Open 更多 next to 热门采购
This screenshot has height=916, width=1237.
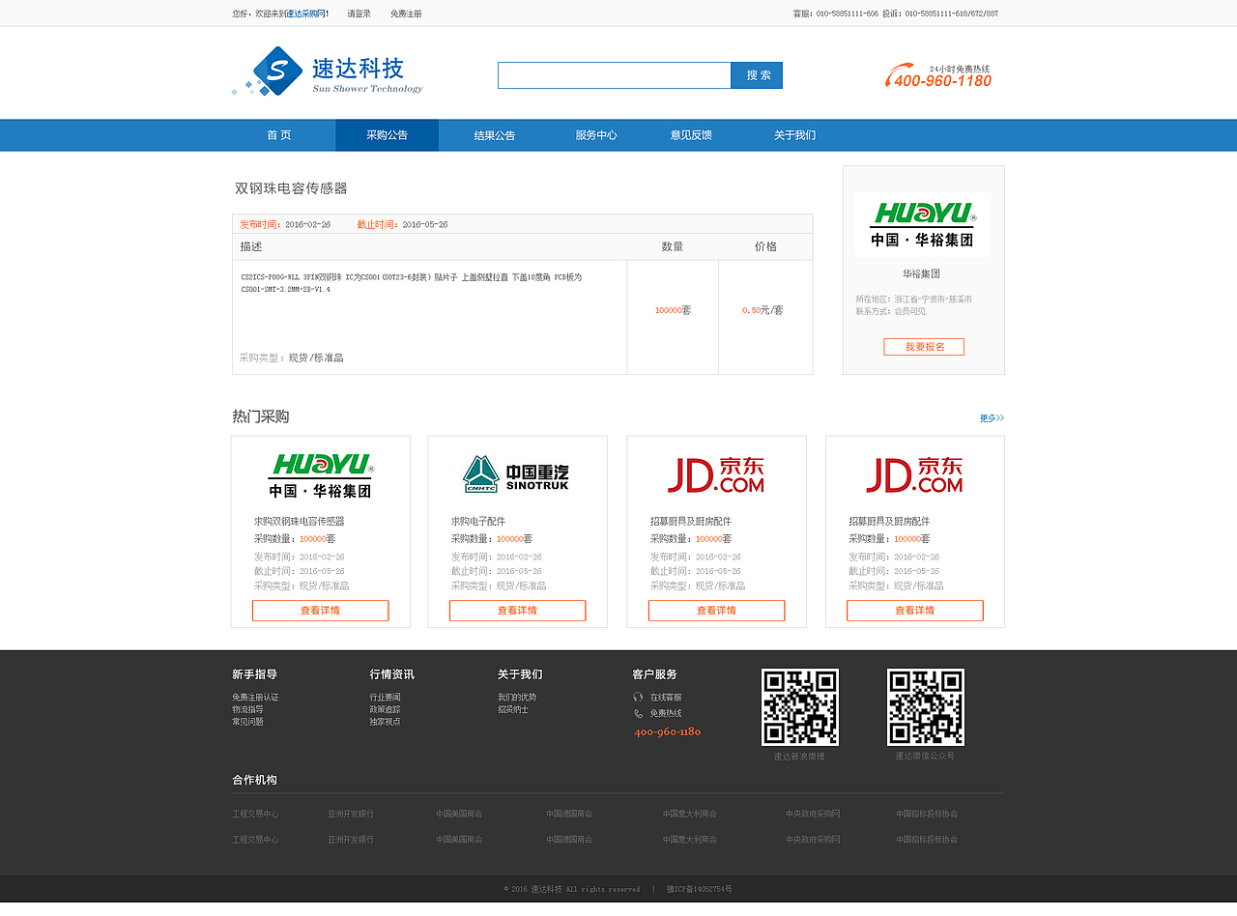click(x=992, y=417)
